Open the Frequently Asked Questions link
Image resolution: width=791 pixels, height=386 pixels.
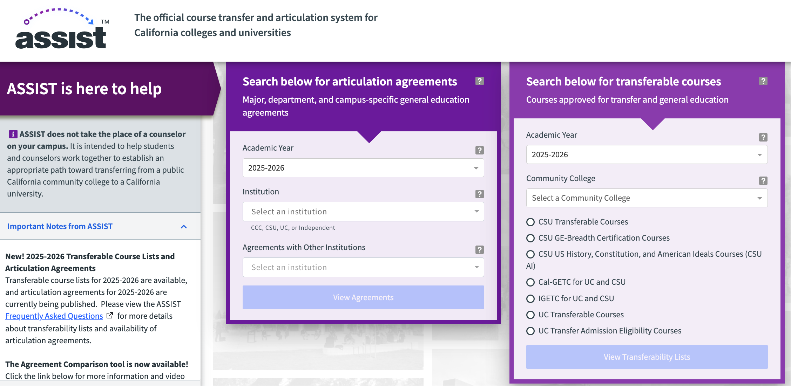point(54,316)
